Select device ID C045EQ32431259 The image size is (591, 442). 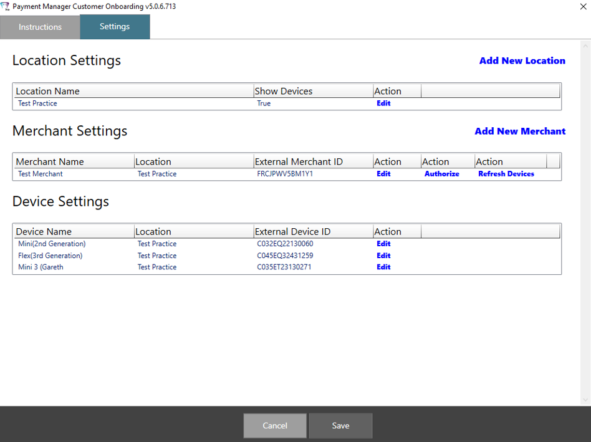tap(285, 256)
